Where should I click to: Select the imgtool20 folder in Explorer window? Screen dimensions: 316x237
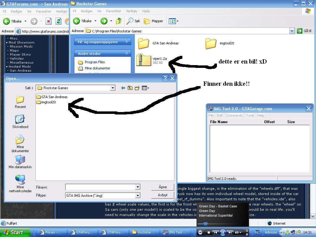click(220, 43)
